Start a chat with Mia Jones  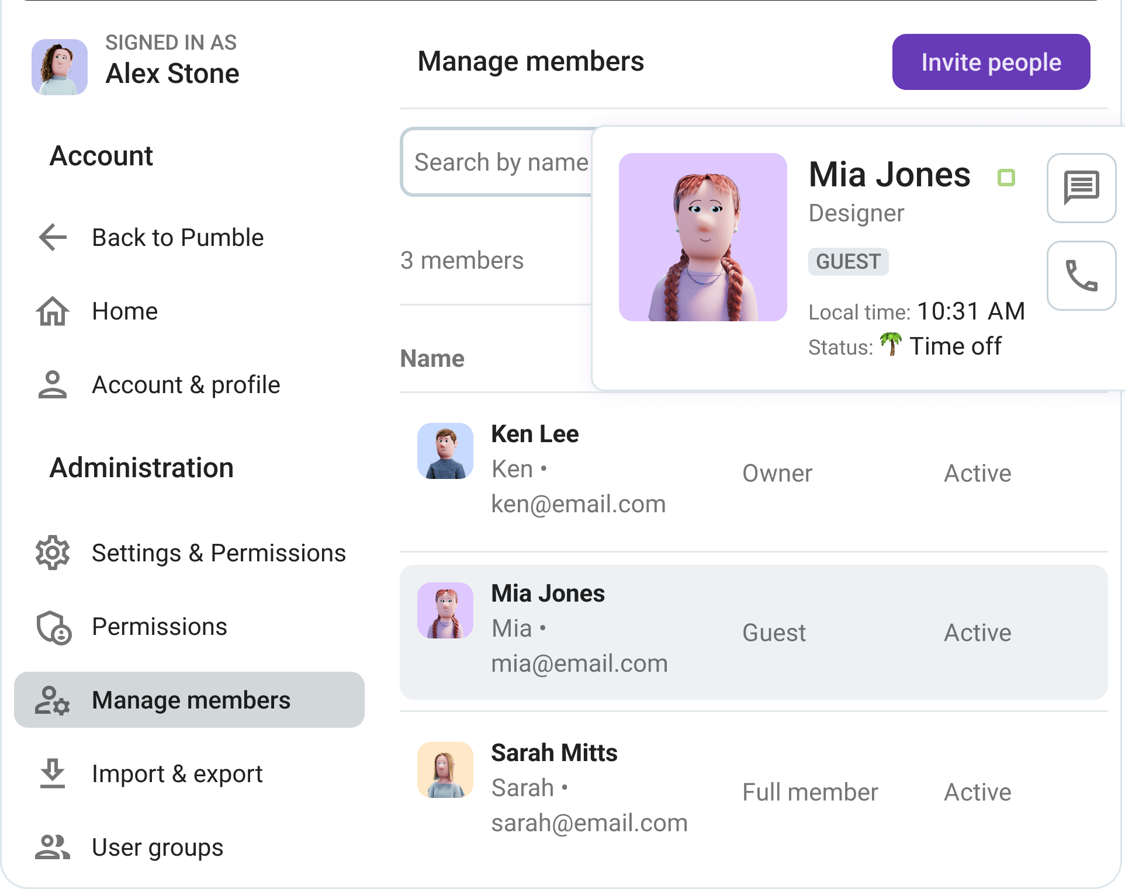(x=1081, y=187)
